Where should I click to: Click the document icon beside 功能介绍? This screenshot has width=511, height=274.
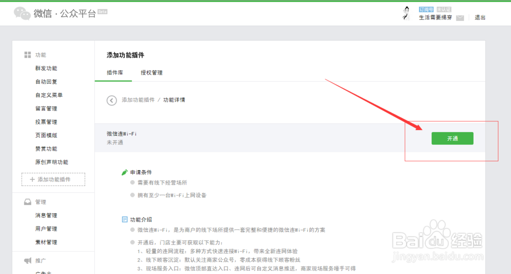(125, 219)
